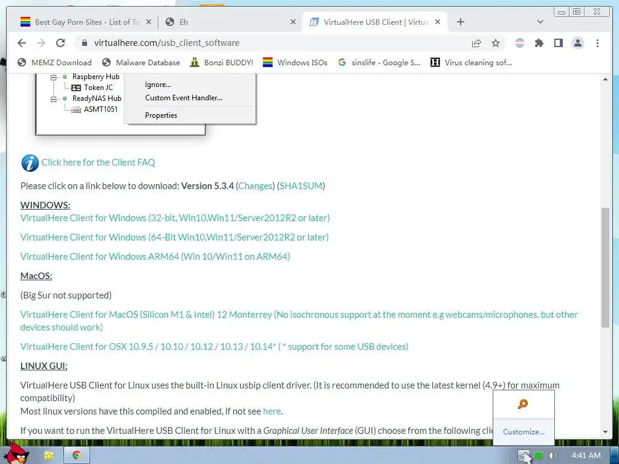Click the 4:41 AM clock

(586, 456)
